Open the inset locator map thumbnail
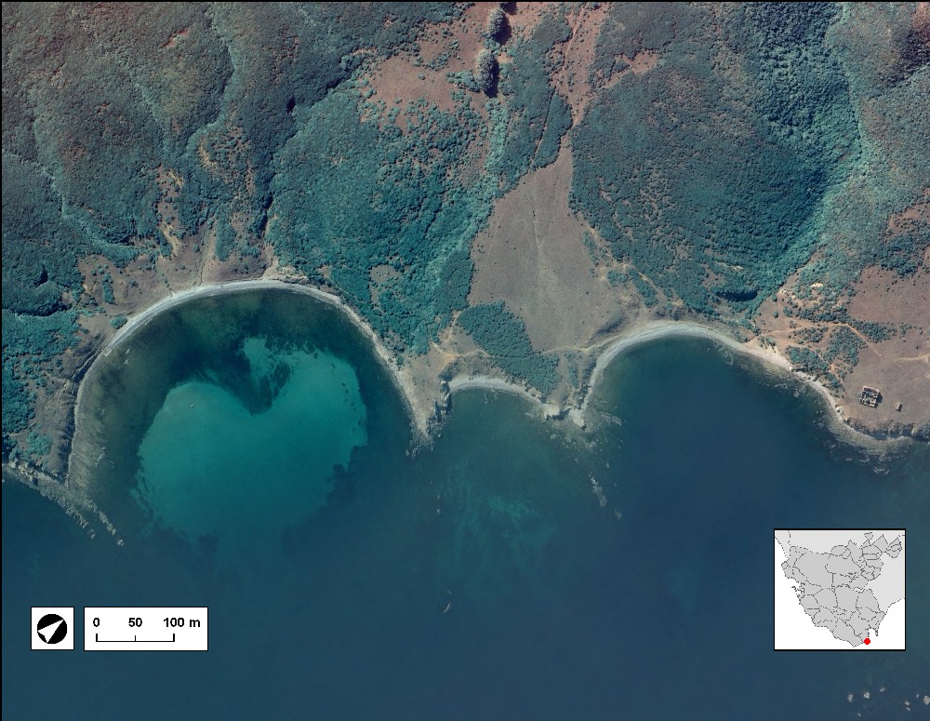The width and height of the screenshot is (930, 721). coord(839,590)
